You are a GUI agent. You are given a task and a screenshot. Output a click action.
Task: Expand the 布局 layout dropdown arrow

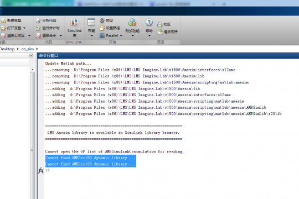click(x=91, y=35)
